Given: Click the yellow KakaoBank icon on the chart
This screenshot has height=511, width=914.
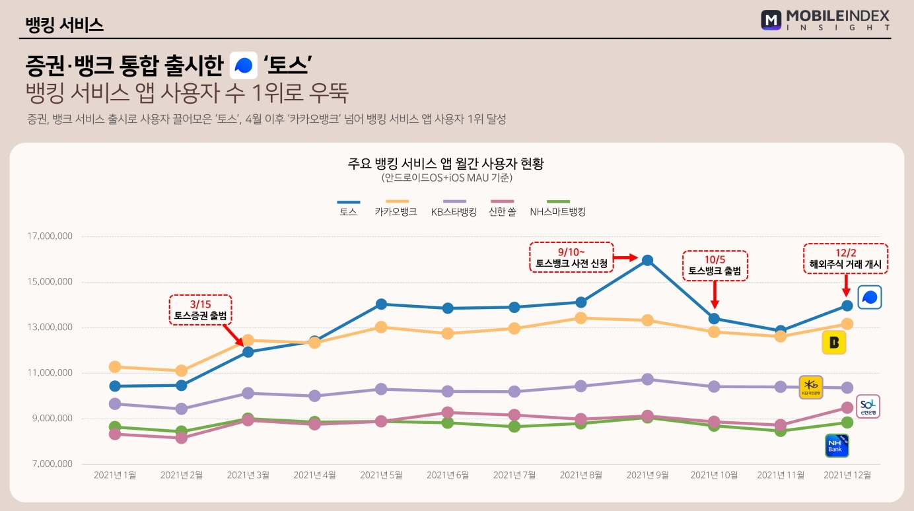Looking at the screenshot, I should (x=833, y=343).
